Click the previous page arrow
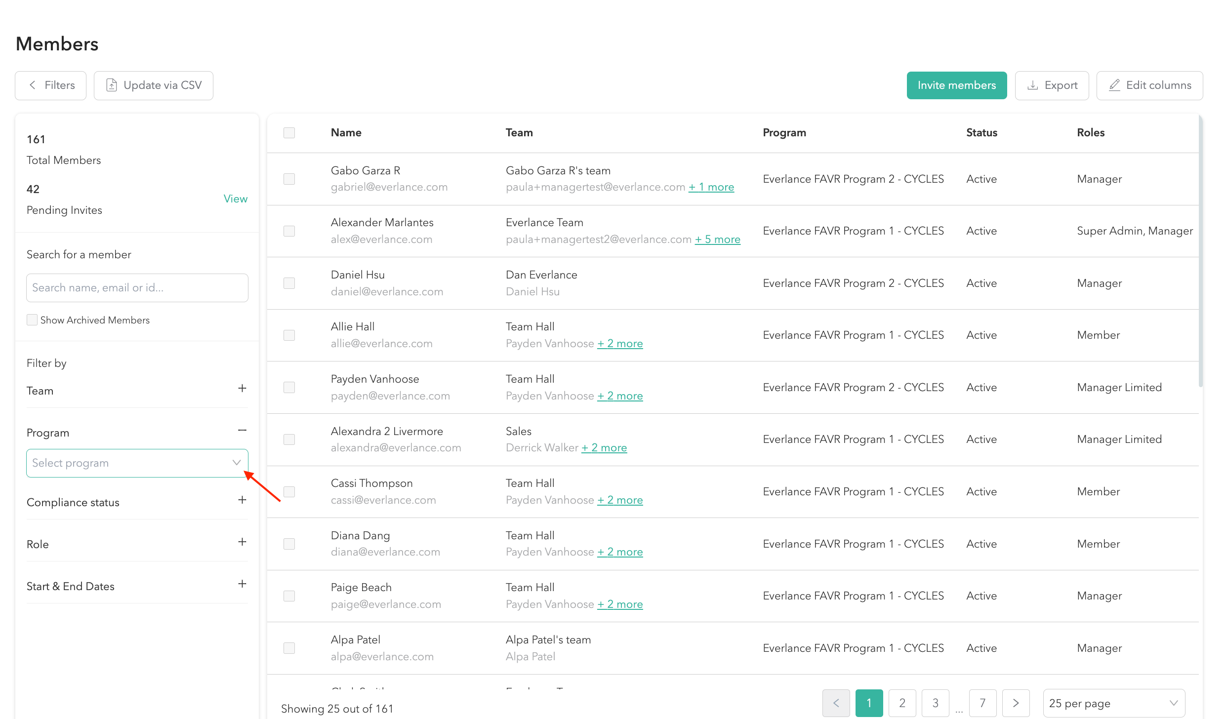1226x719 pixels. 836,702
